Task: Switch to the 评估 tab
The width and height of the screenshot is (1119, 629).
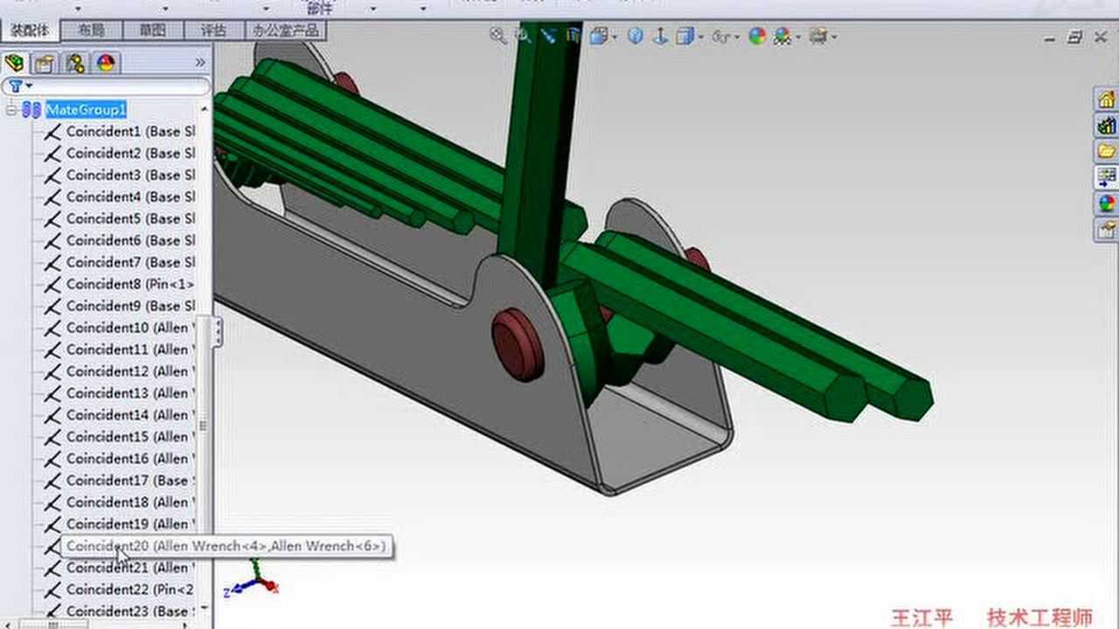Action: pos(213,31)
